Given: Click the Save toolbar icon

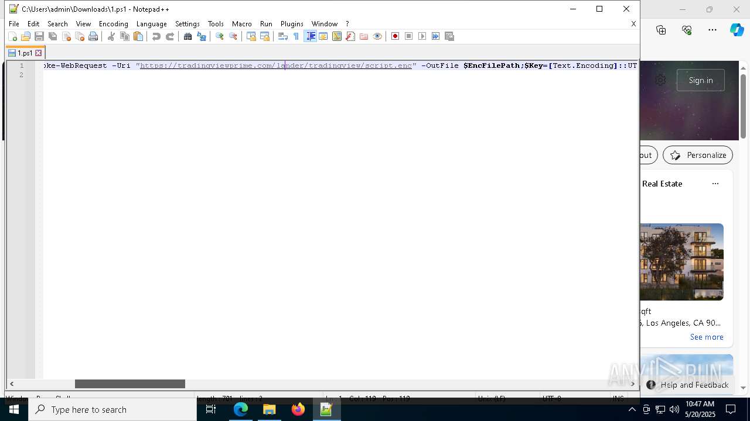Looking at the screenshot, I should (x=39, y=36).
